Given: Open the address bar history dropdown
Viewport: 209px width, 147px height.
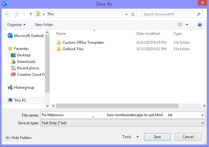Looking at the screenshot, I should [126, 14].
